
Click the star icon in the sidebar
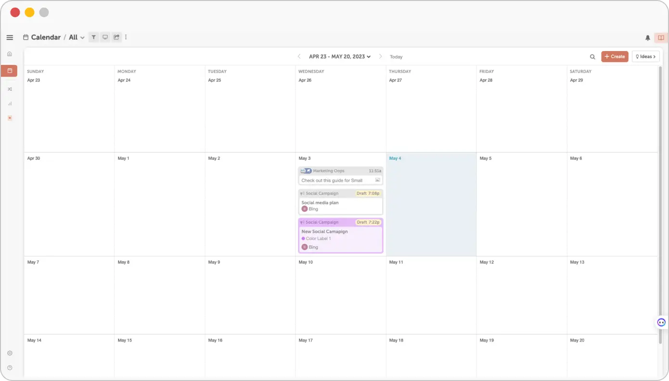(x=10, y=118)
